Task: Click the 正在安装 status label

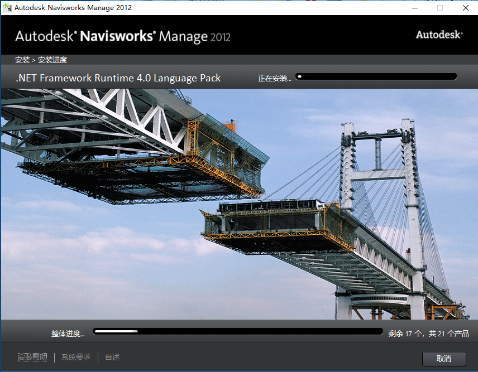Action: pos(274,78)
